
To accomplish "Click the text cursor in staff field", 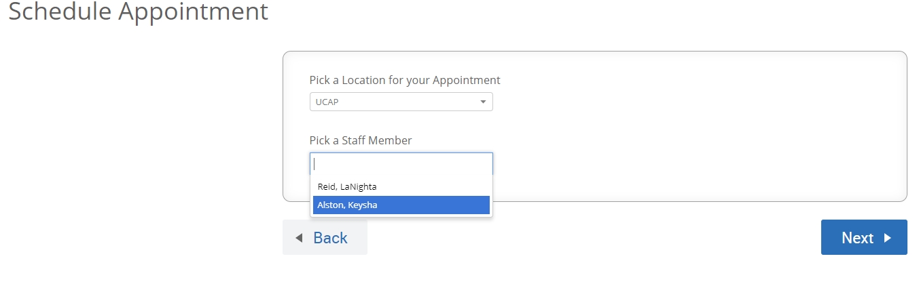I will coord(315,163).
